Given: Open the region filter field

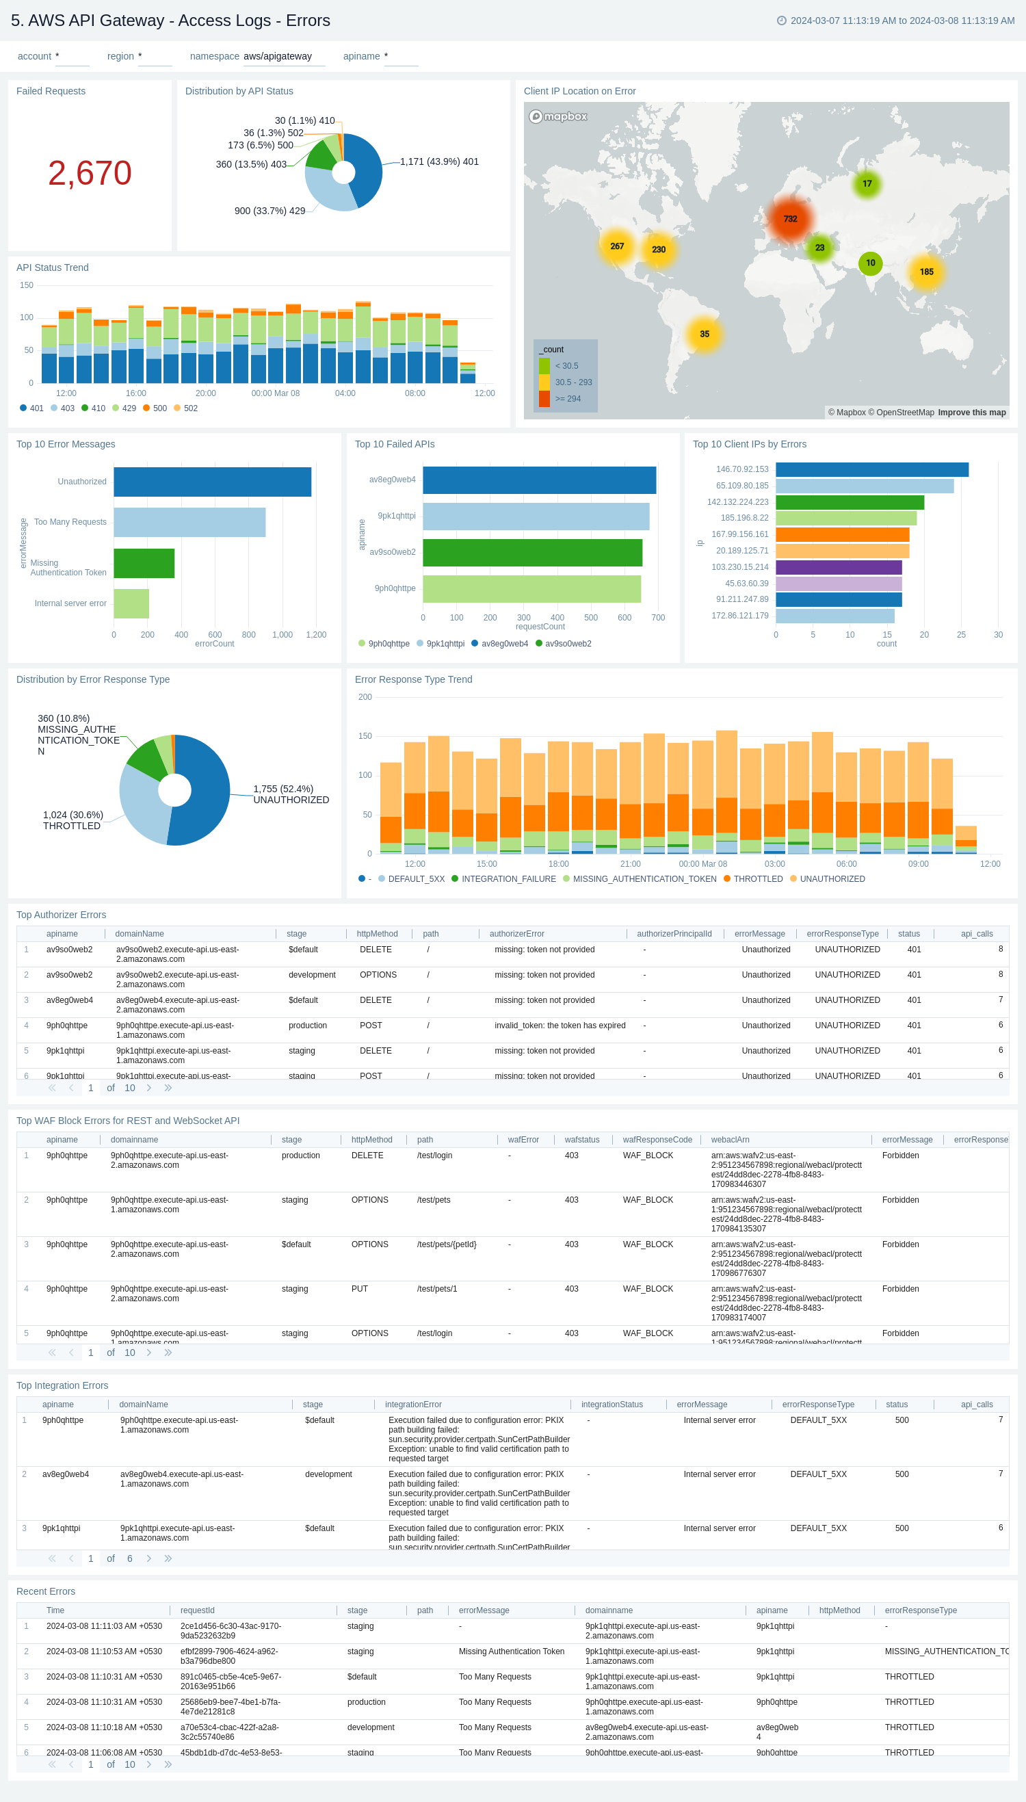Looking at the screenshot, I should 155,56.
